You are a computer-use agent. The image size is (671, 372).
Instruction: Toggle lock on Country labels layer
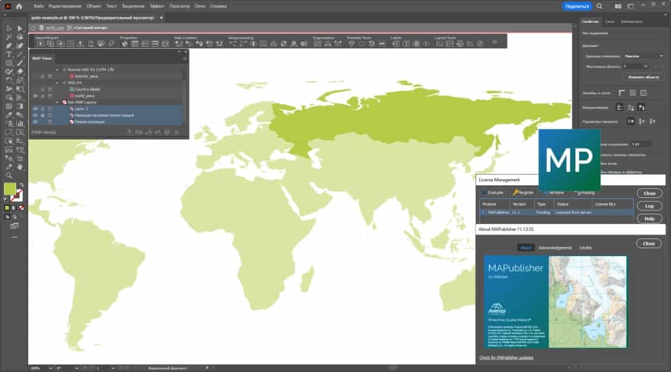42,89
